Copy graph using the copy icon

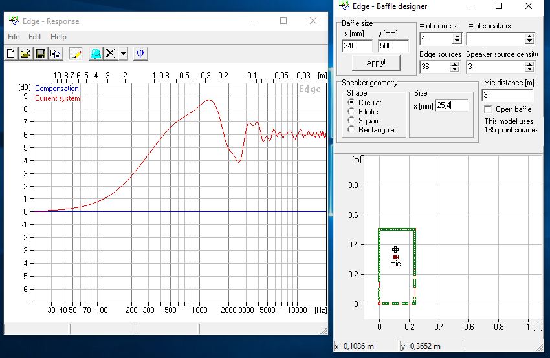point(56,54)
